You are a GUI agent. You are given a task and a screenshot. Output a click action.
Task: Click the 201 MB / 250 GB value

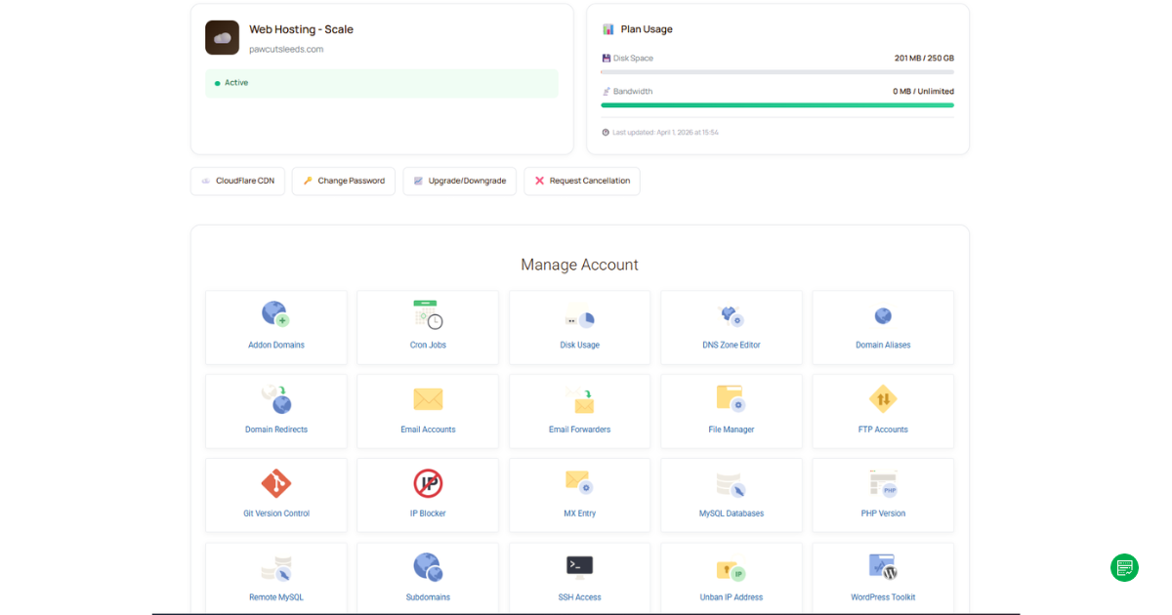924,59
